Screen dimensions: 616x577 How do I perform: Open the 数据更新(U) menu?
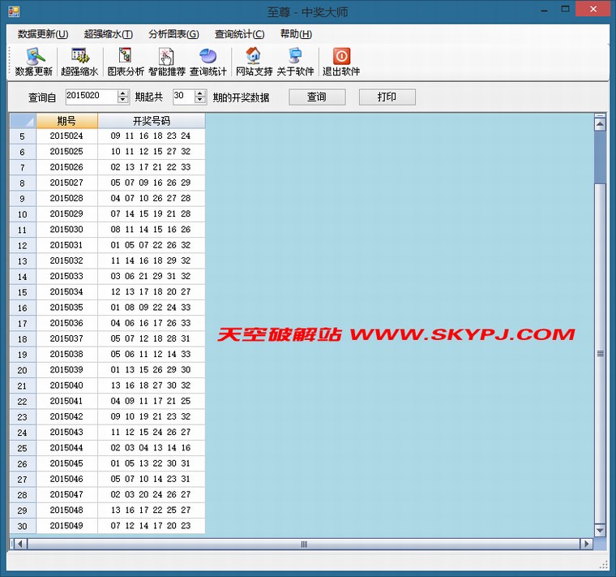coord(43,34)
